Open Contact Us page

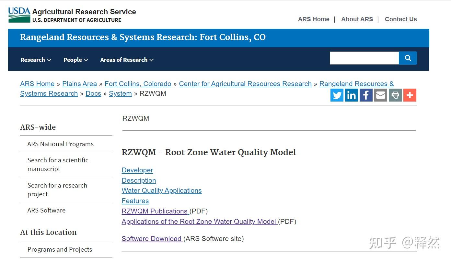tap(401, 19)
